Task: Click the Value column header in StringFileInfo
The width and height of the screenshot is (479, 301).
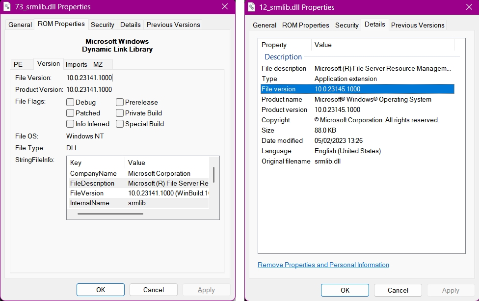Action: 167,163
